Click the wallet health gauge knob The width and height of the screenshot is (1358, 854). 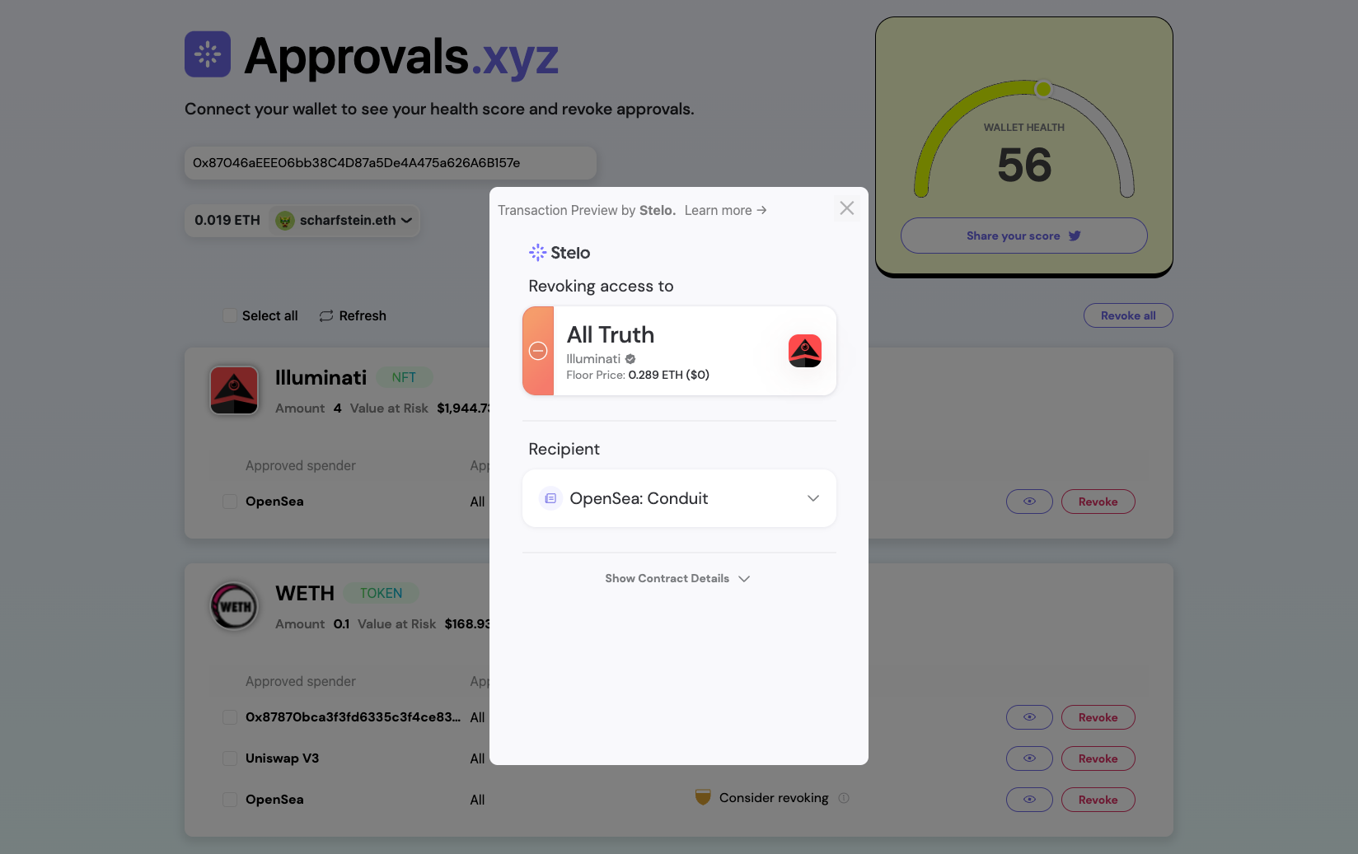tap(1043, 88)
